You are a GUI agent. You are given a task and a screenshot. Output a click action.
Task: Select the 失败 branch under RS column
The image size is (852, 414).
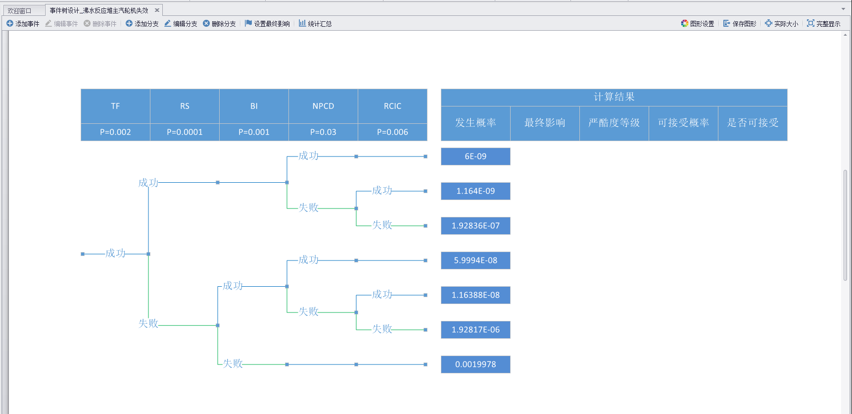148,323
